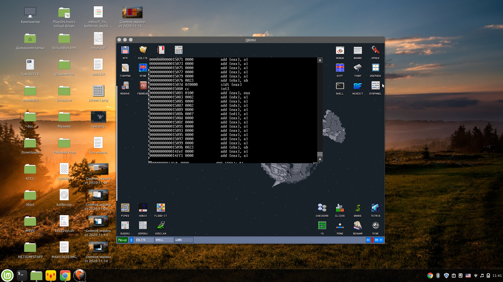Image resolution: width=503 pixels, height=282 pixels.
Task: Open Google Chrome from the panel
Action: click(x=65, y=275)
